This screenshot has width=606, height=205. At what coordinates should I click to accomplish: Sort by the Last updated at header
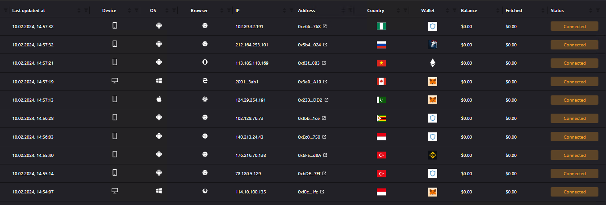[x=29, y=11]
